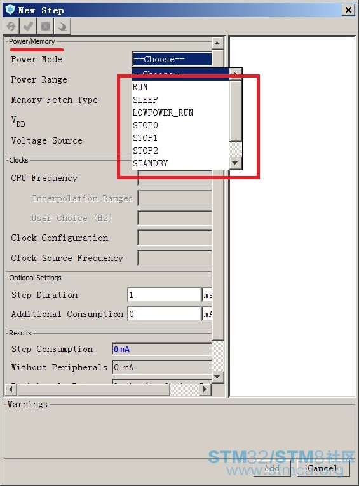Click the brush clear toolbar icon

[x=62, y=26]
